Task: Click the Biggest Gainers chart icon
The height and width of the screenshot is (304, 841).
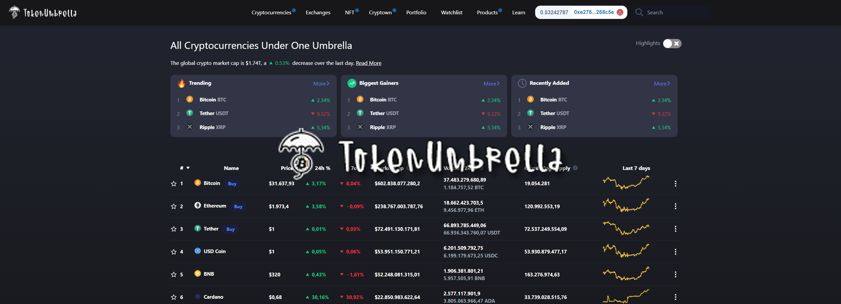Action: click(x=352, y=83)
